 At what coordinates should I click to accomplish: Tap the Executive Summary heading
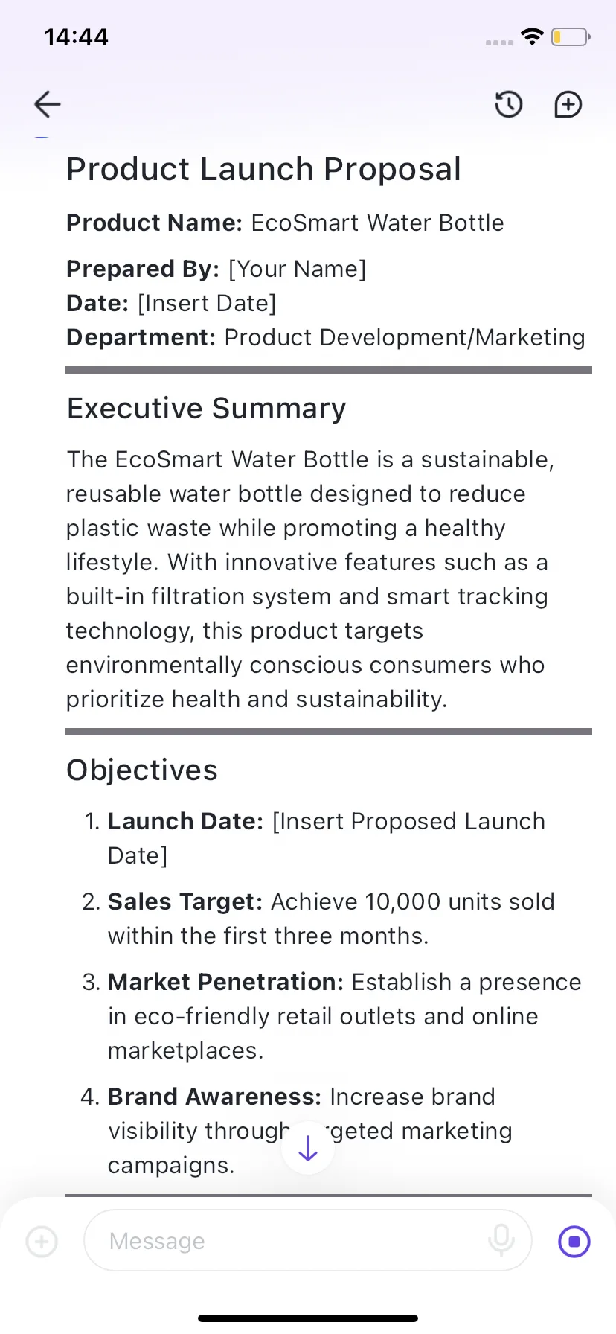pos(207,409)
